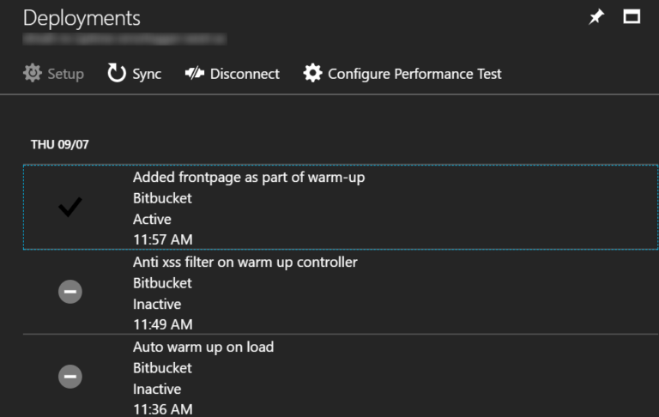Maximize the Deployments blade
This screenshot has width=659, height=417.
point(632,17)
